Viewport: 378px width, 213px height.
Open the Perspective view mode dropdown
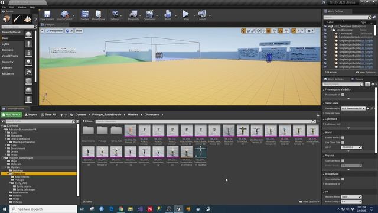pos(54,31)
